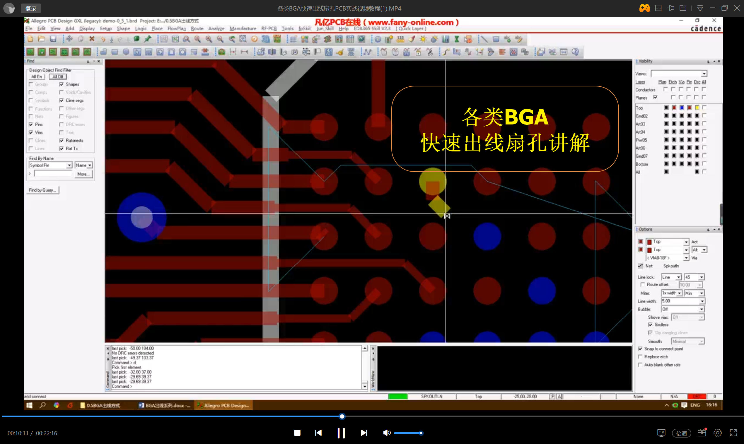Image resolution: width=744 pixels, height=444 pixels.
Task: Open the color palette icon
Action: coord(305,39)
